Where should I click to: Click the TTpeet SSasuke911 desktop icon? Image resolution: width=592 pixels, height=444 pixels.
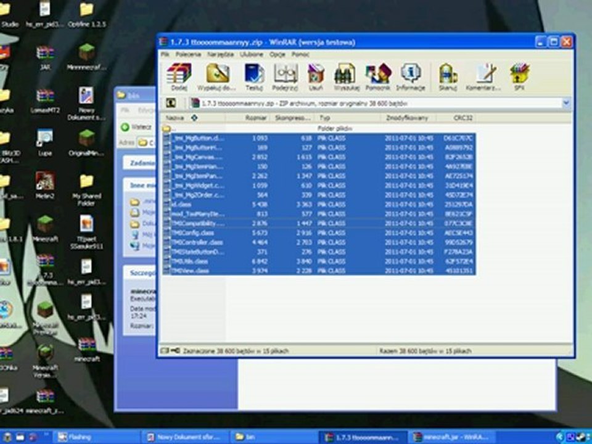86,232
